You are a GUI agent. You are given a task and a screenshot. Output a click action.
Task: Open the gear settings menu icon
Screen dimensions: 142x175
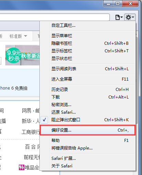tap(130, 17)
